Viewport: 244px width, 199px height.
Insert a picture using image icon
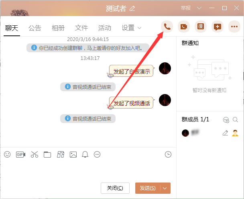[x=73, y=155]
